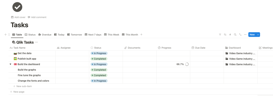Image resolution: width=273 pixels, height=96 pixels.
Task: Click the filter icon in the toolbar
Action: [220, 35]
